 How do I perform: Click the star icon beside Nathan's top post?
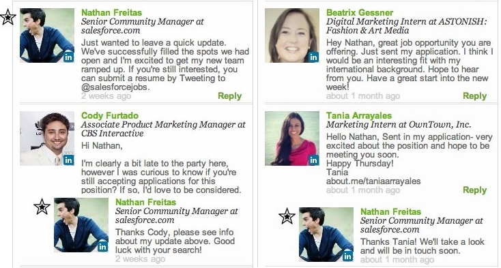pos(8,17)
